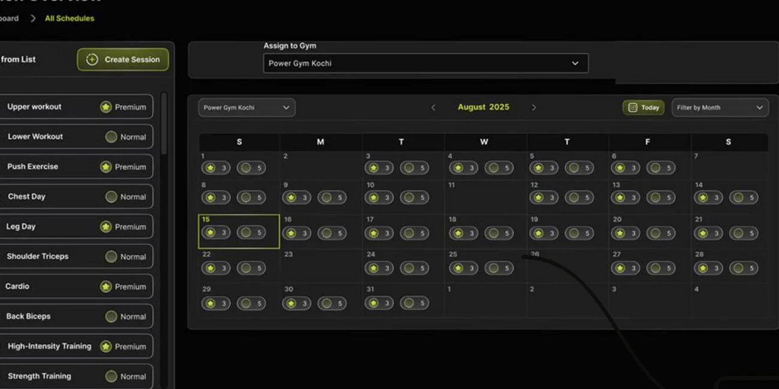The height and width of the screenshot is (389, 779).
Task: Click normal badge on August 16
Action: click(332, 233)
